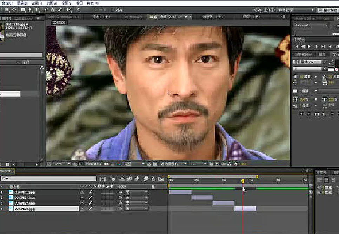This screenshot has height=234, width=339.
Task: Click the current time indicator on ruler
Action: click(242, 181)
